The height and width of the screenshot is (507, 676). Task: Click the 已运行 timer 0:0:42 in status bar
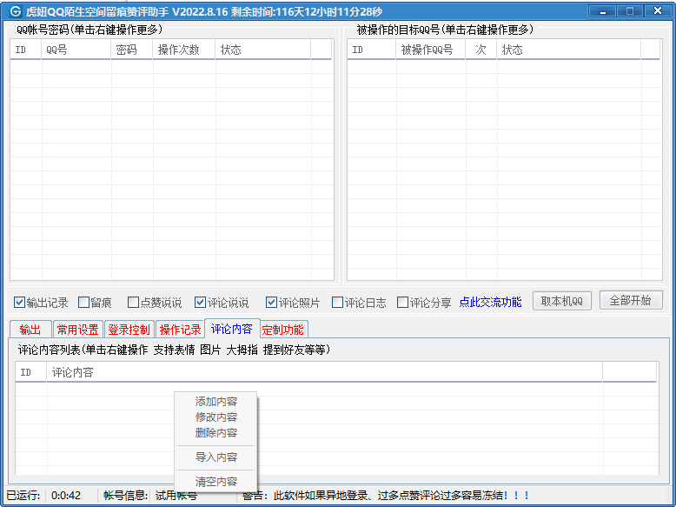coord(66,496)
